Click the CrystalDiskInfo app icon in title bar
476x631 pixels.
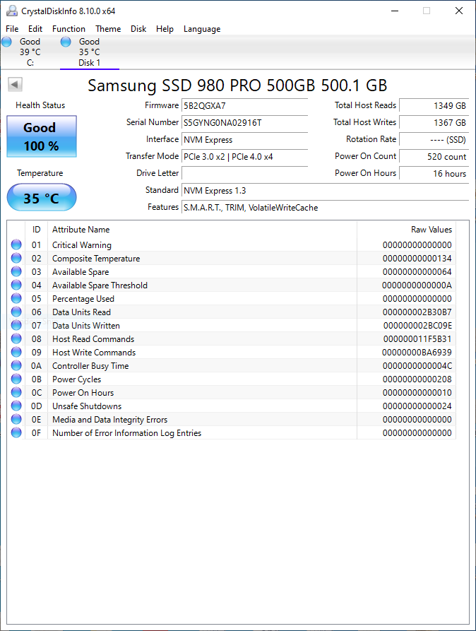coord(12,11)
